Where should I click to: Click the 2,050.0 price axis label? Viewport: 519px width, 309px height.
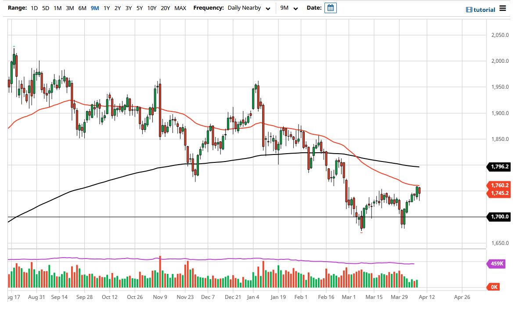pos(500,35)
